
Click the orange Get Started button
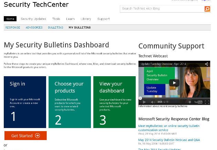tap(25, 136)
